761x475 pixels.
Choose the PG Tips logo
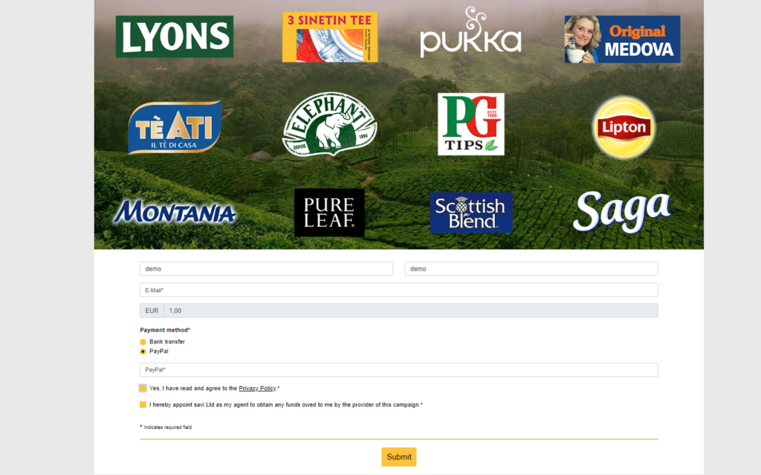point(470,124)
